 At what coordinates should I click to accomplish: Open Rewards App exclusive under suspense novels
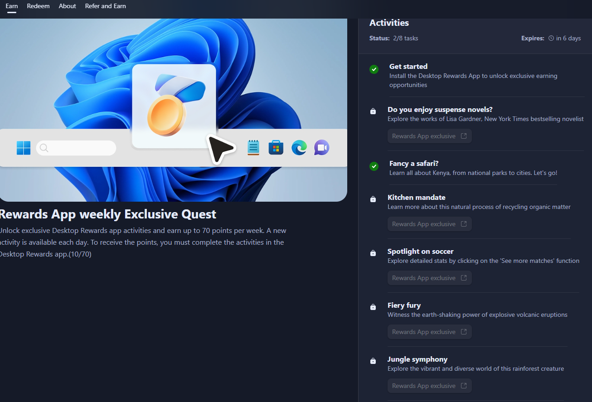430,136
